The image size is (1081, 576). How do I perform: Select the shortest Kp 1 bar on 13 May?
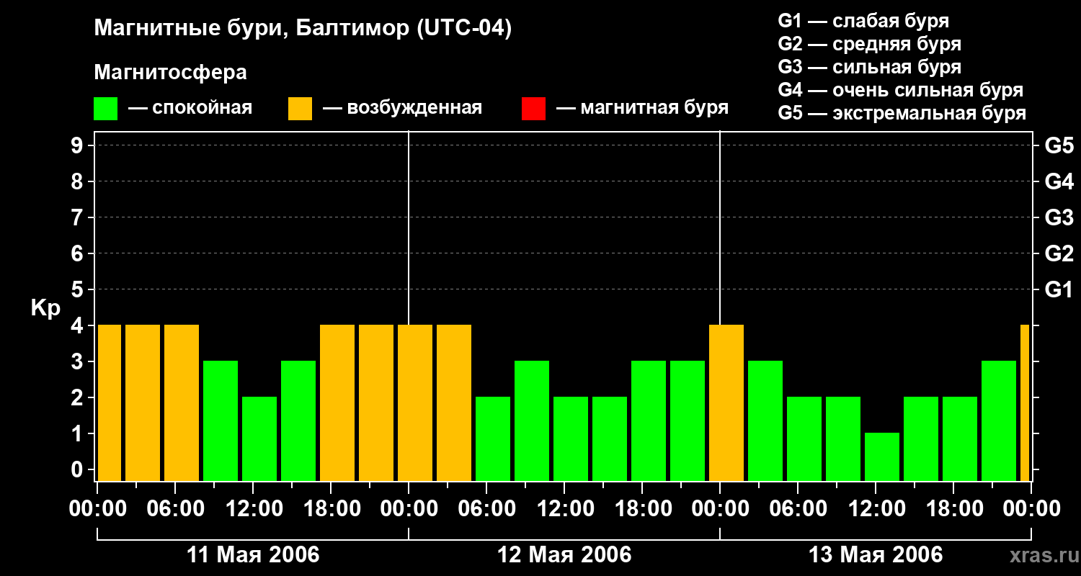[882, 456]
